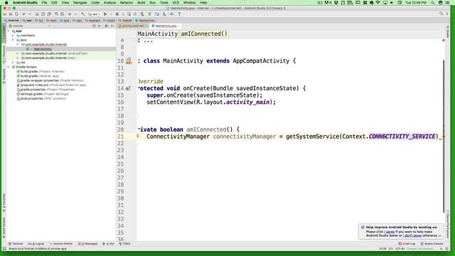
Task: Open the Android Profiler tool window
Action: (61, 244)
